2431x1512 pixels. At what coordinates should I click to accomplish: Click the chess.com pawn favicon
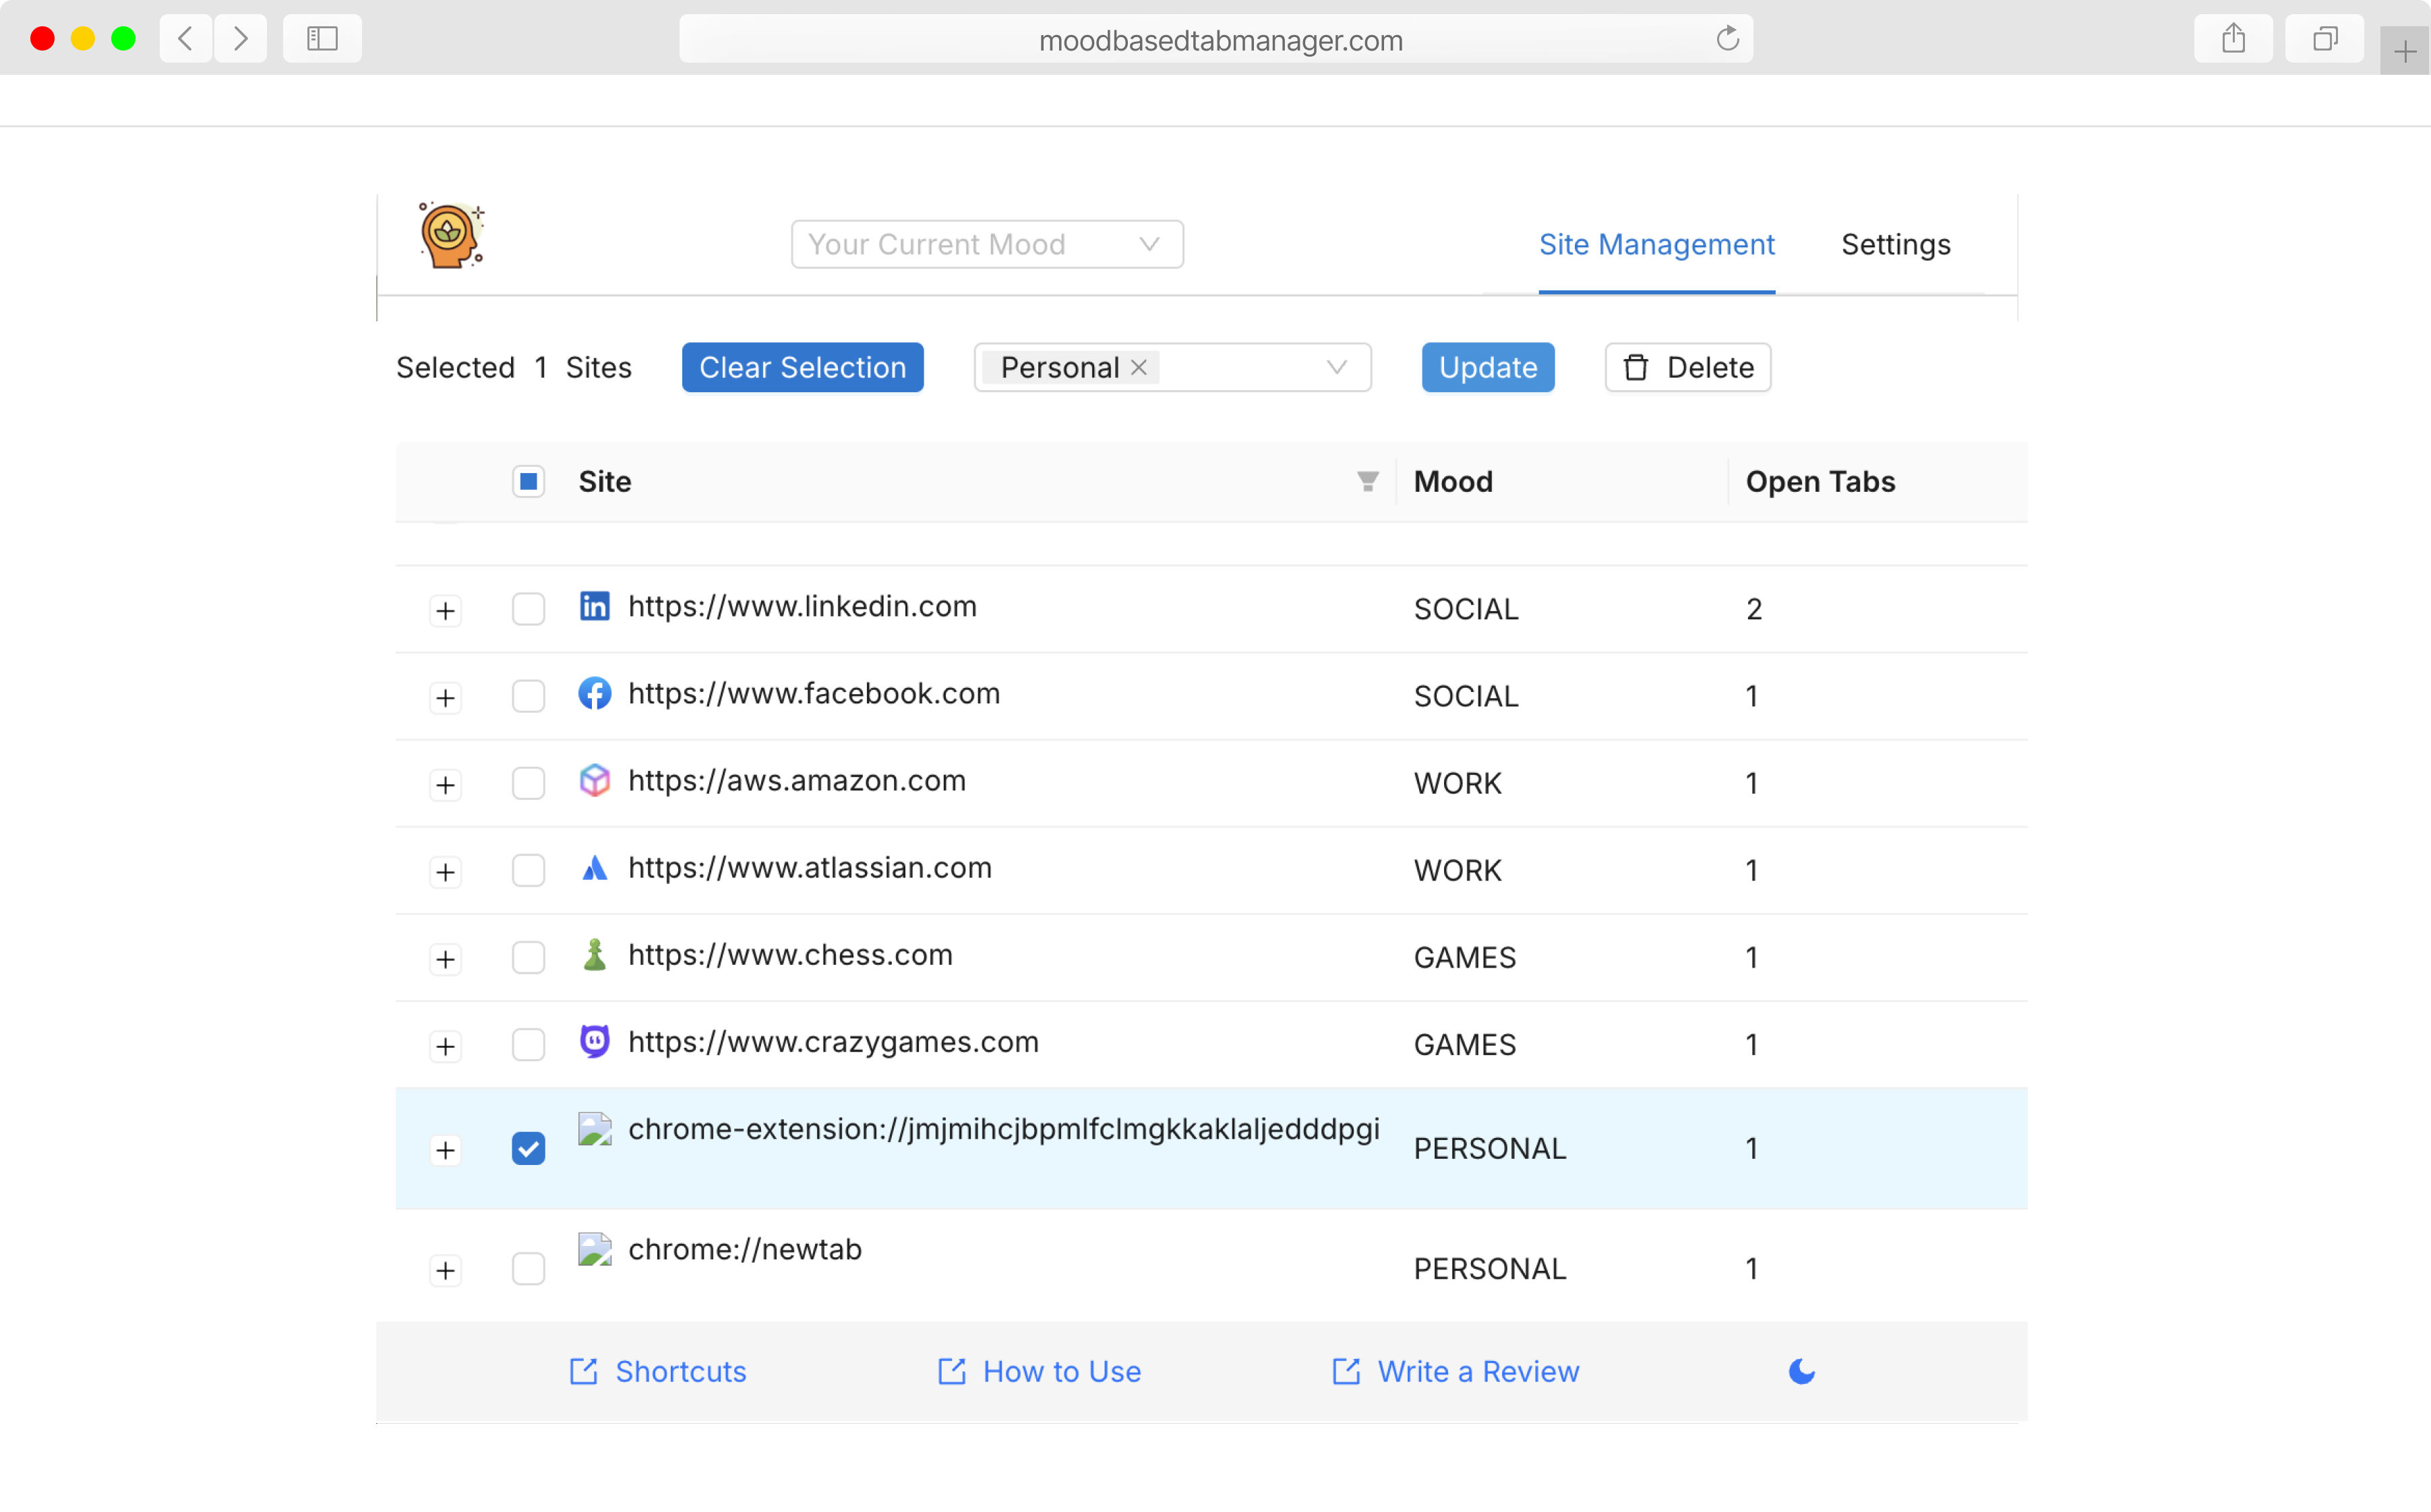click(594, 954)
